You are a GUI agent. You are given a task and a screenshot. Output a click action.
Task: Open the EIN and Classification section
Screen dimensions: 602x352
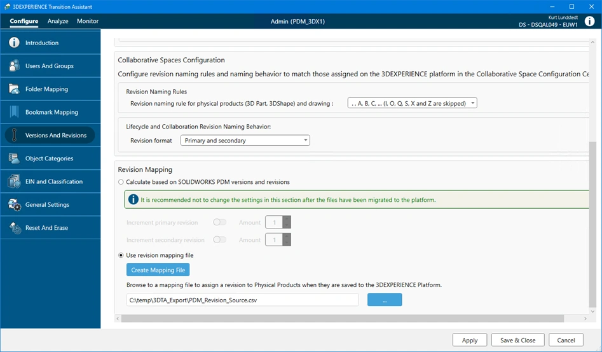tap(50, 181)
